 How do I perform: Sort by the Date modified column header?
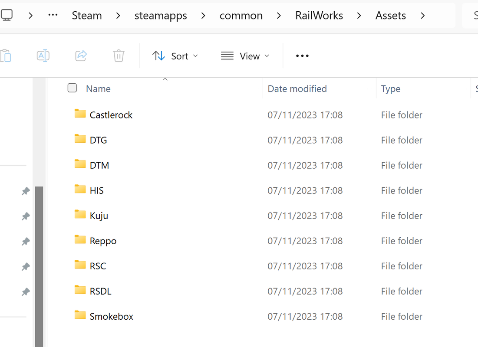click(x=297, y=88)
